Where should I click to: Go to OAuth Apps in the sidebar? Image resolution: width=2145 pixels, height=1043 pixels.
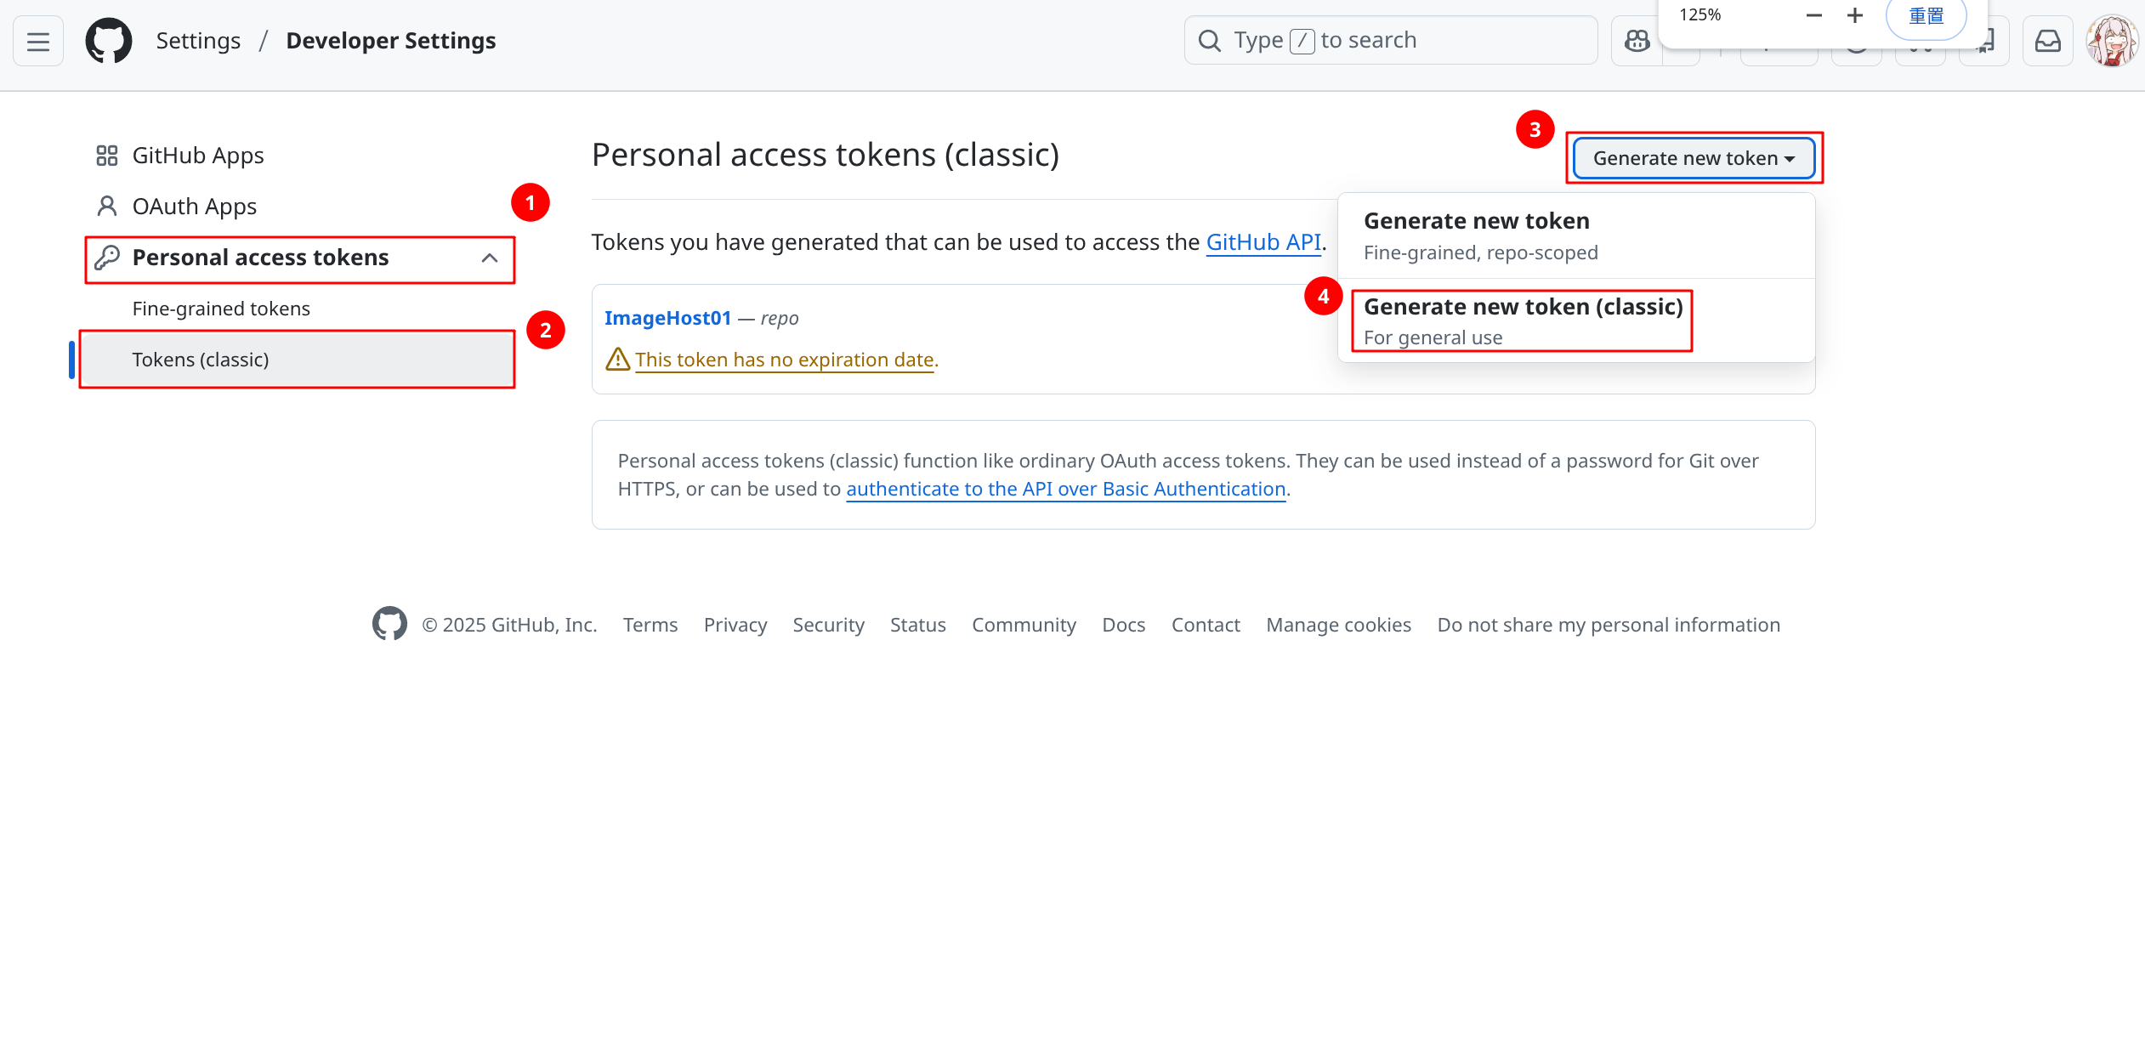pyautogui.click(x=194, y=207)
